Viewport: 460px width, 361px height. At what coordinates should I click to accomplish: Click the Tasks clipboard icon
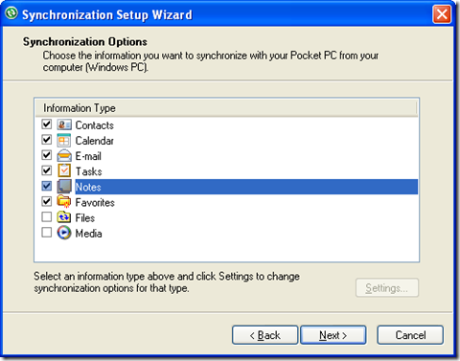click(x=64, y=170)
